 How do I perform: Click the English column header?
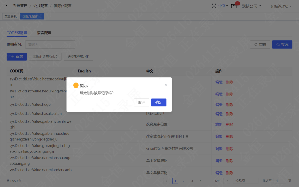[84, 71]
